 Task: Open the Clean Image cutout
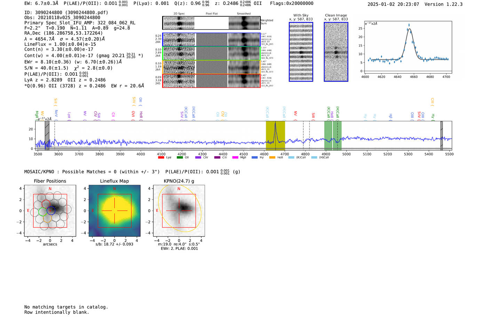pos(336,52)
